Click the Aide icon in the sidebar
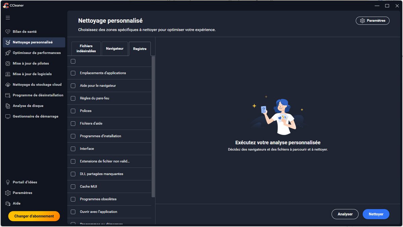 coord(8,203)
